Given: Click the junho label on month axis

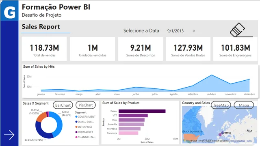Looking at the screenshot, I should click(x=136, y=94).
